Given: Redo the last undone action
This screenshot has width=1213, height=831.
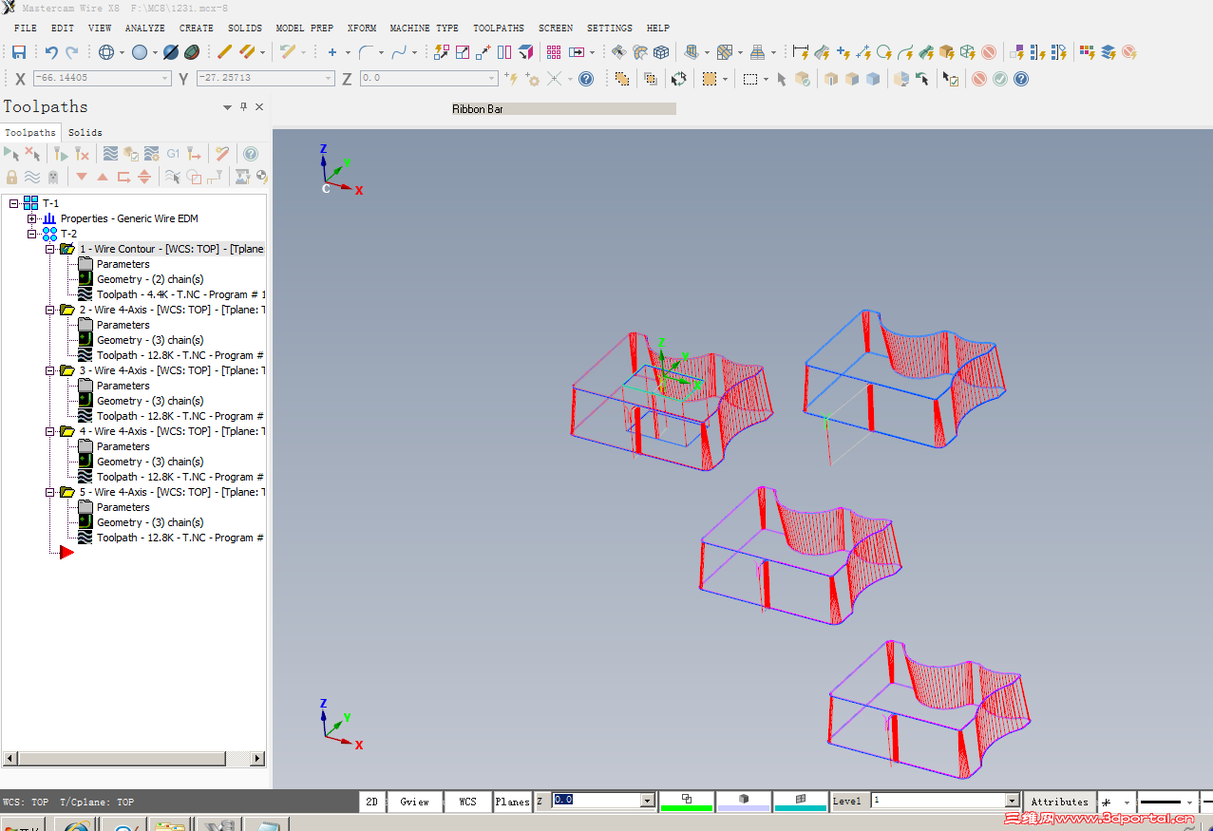Looking at the screenshot, I should click(x=72, y=52).
